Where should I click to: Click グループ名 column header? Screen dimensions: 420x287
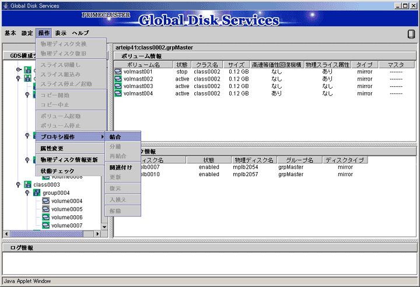[x=300, y=160]
